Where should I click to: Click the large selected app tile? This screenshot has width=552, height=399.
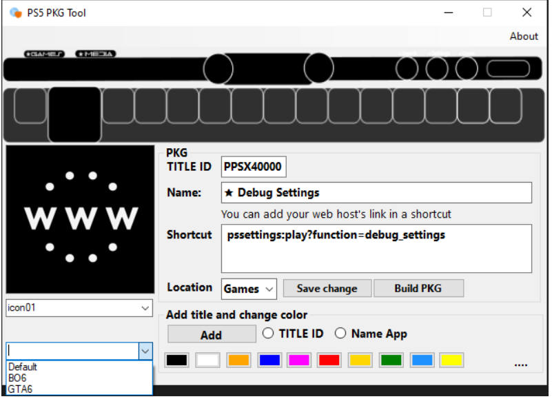click(74, 114)
